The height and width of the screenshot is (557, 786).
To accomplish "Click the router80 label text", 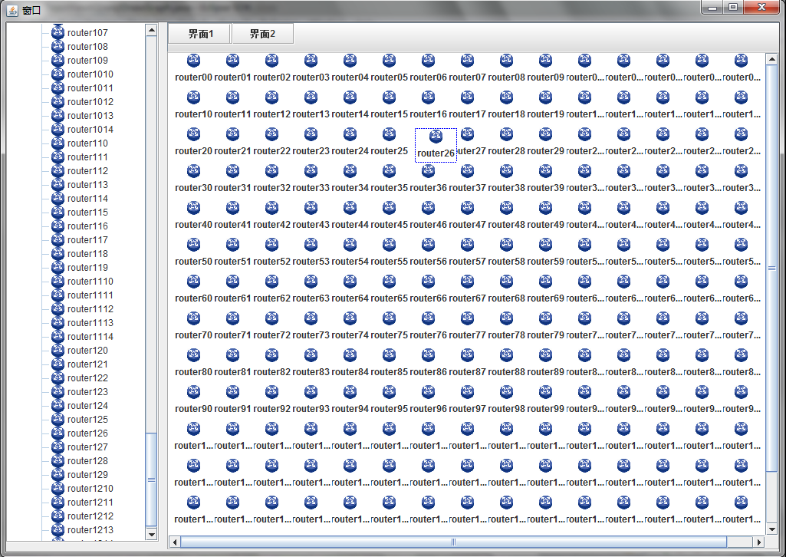I will coord(193,372).
